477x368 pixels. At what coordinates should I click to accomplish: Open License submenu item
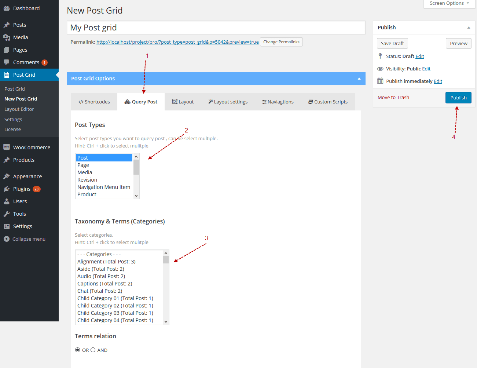pos(12,130)
